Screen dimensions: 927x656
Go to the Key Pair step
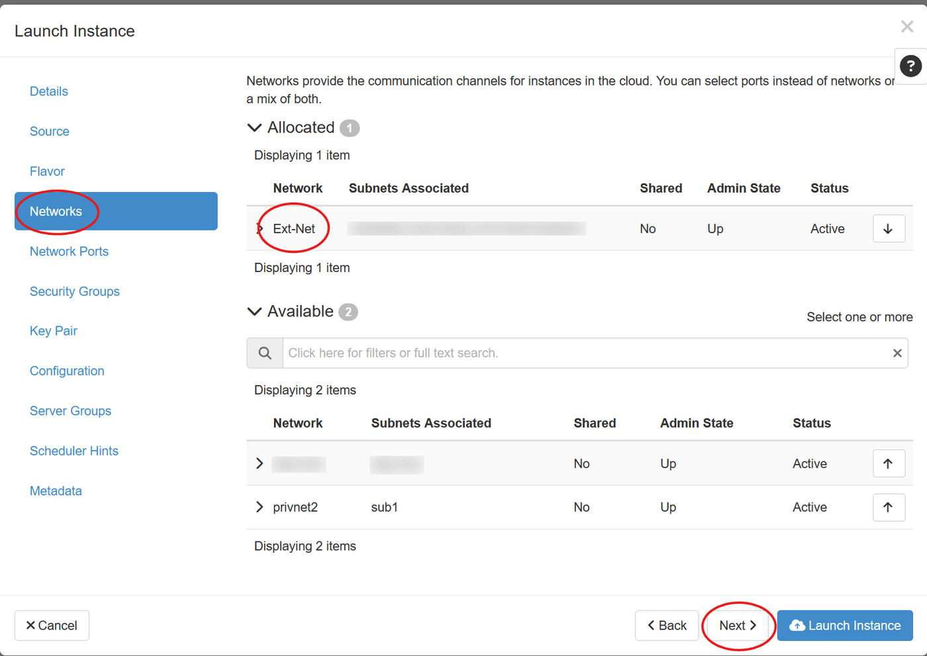[x=54, y=331]
